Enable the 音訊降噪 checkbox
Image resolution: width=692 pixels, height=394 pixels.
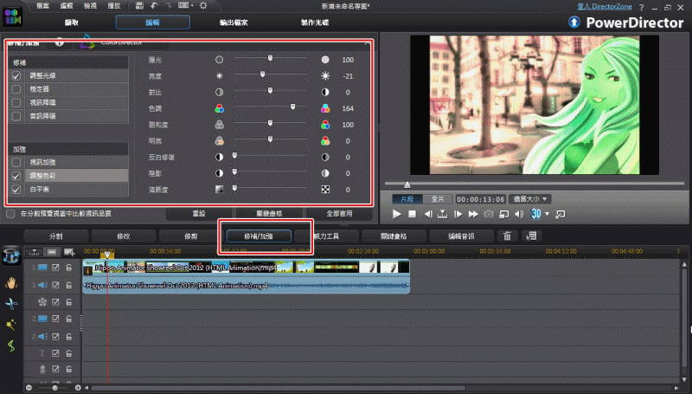(16, 116)
